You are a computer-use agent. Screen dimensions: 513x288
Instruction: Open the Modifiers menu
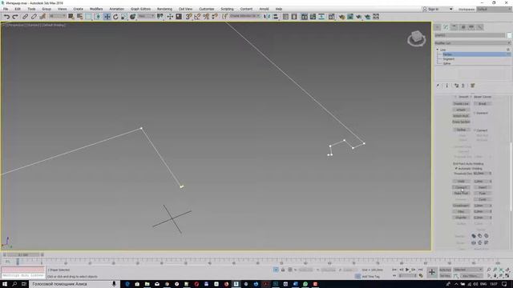[96, 9]
